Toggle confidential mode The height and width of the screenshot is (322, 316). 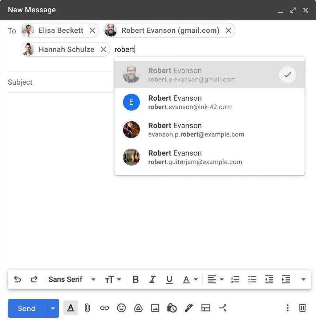[172, 308]
